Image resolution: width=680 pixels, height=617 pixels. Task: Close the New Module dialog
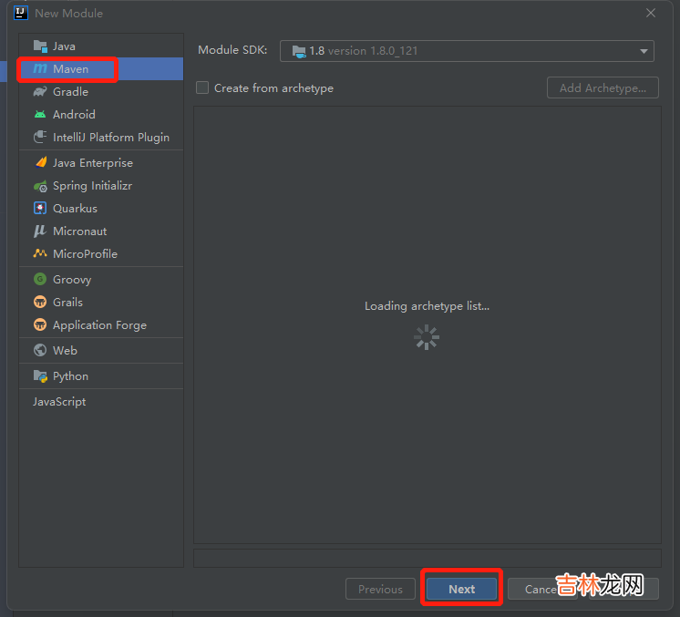pyautogui.click(x=651, y=13)
